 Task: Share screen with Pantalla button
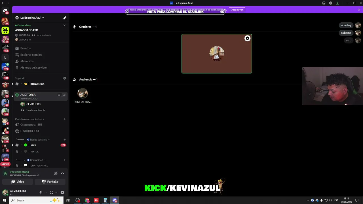50,182
